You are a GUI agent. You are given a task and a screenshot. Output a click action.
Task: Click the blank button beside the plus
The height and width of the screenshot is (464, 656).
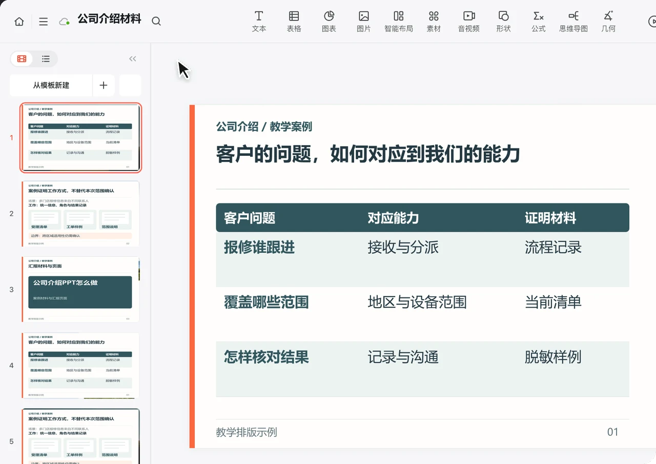(x=130, y=85)
